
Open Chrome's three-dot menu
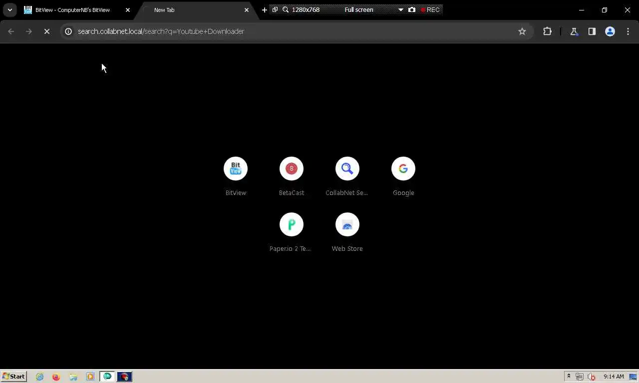coord(628,31)
